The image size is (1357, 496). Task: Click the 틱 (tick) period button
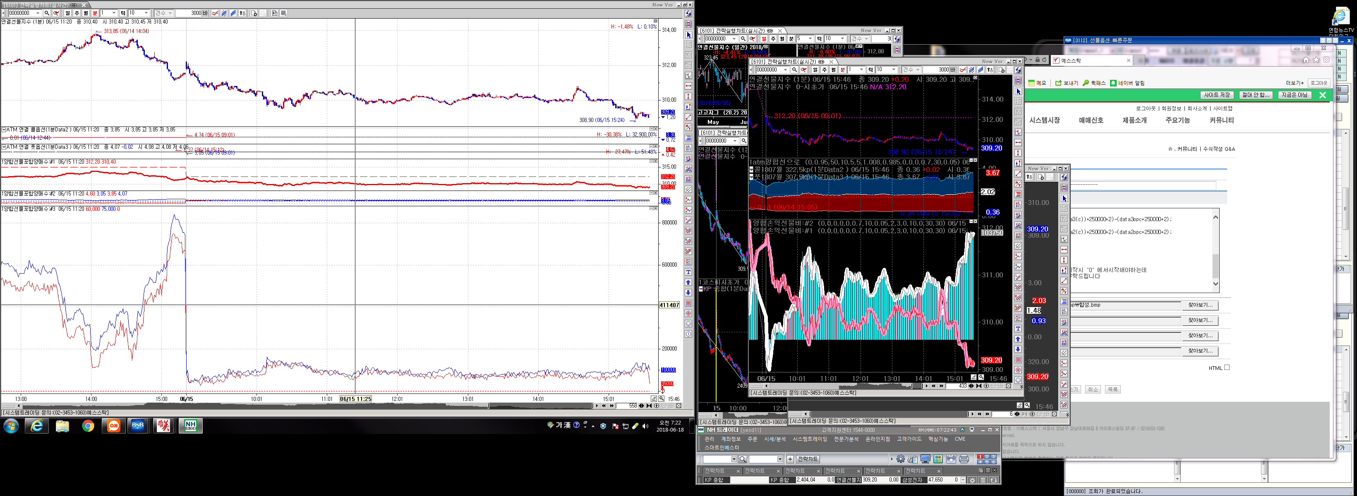point(123,13)
